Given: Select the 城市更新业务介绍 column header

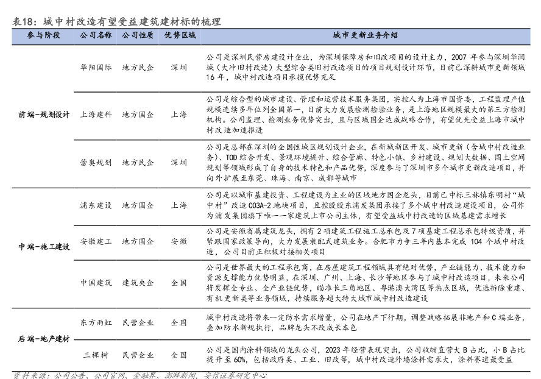Looking at the screenshot, I should [x=366, y=36].
